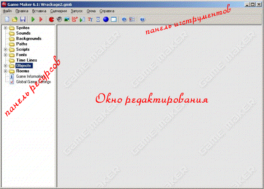Add a font using the TT icon

(x=90, y=19)
